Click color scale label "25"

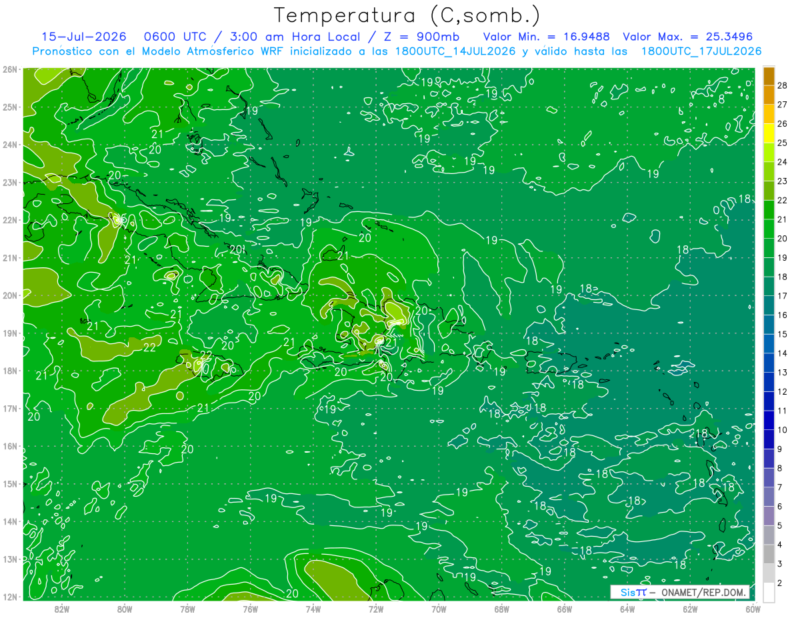click(x=783, y=143)
